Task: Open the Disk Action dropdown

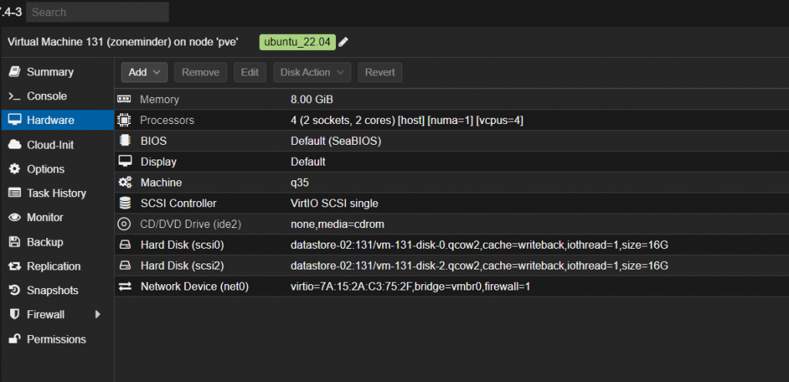Action: tap(312, 72)
